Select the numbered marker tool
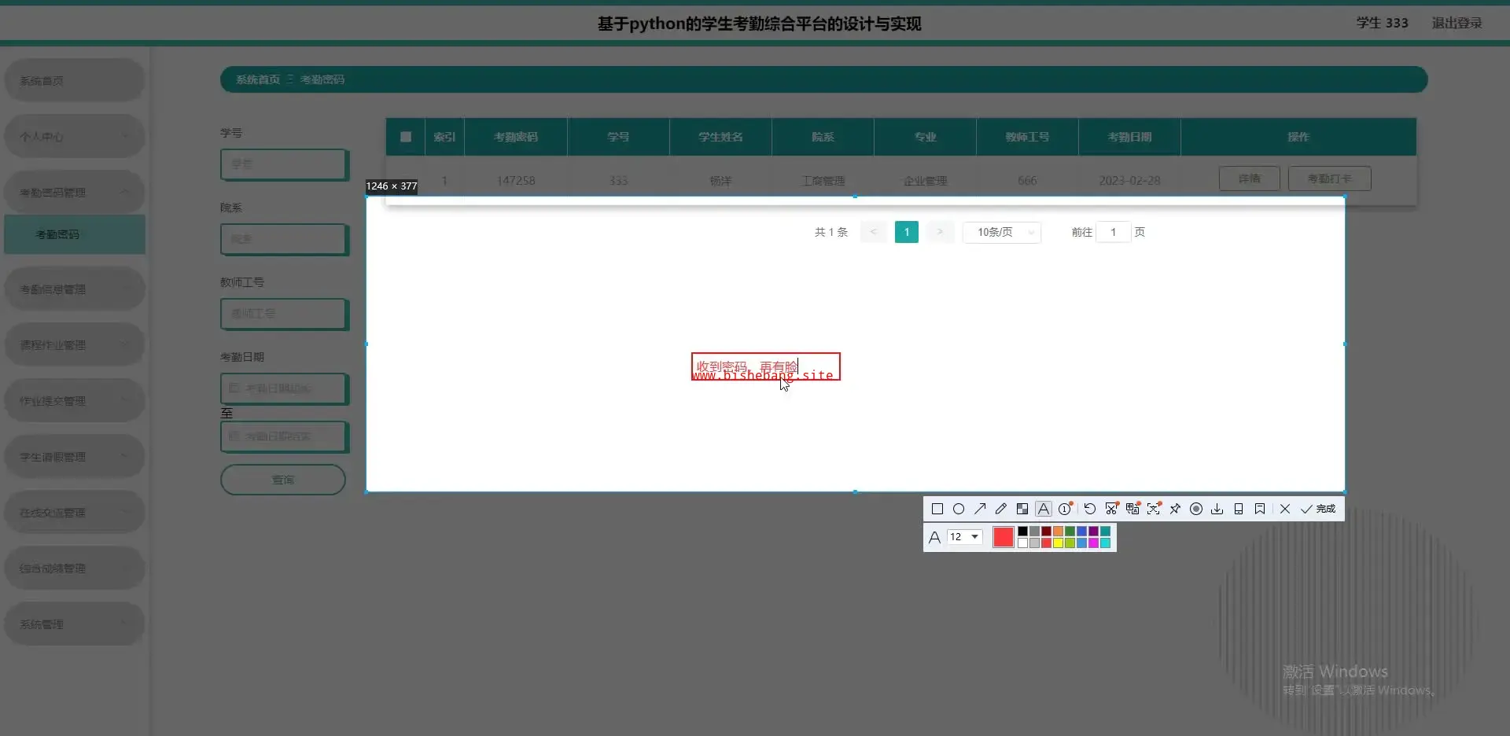This screenshot has width=1510, height=736. coord(1065,509)
